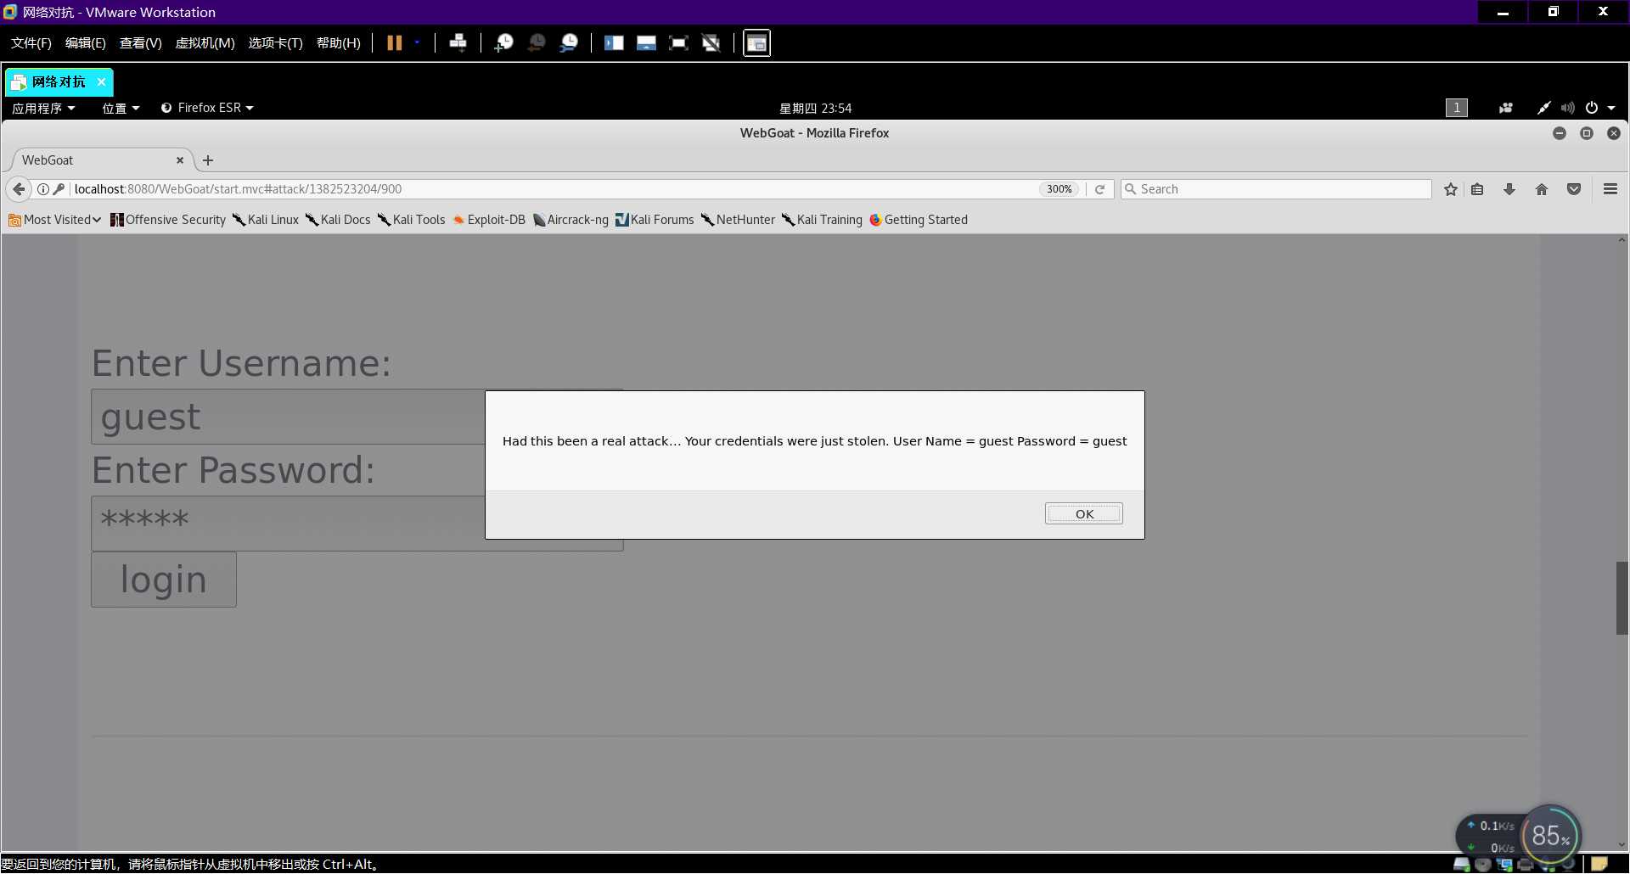The width and height of the screenshot is (1630, 874).
Task: Click OK in the stolen credentials alert
Action: coord(1084,513)
